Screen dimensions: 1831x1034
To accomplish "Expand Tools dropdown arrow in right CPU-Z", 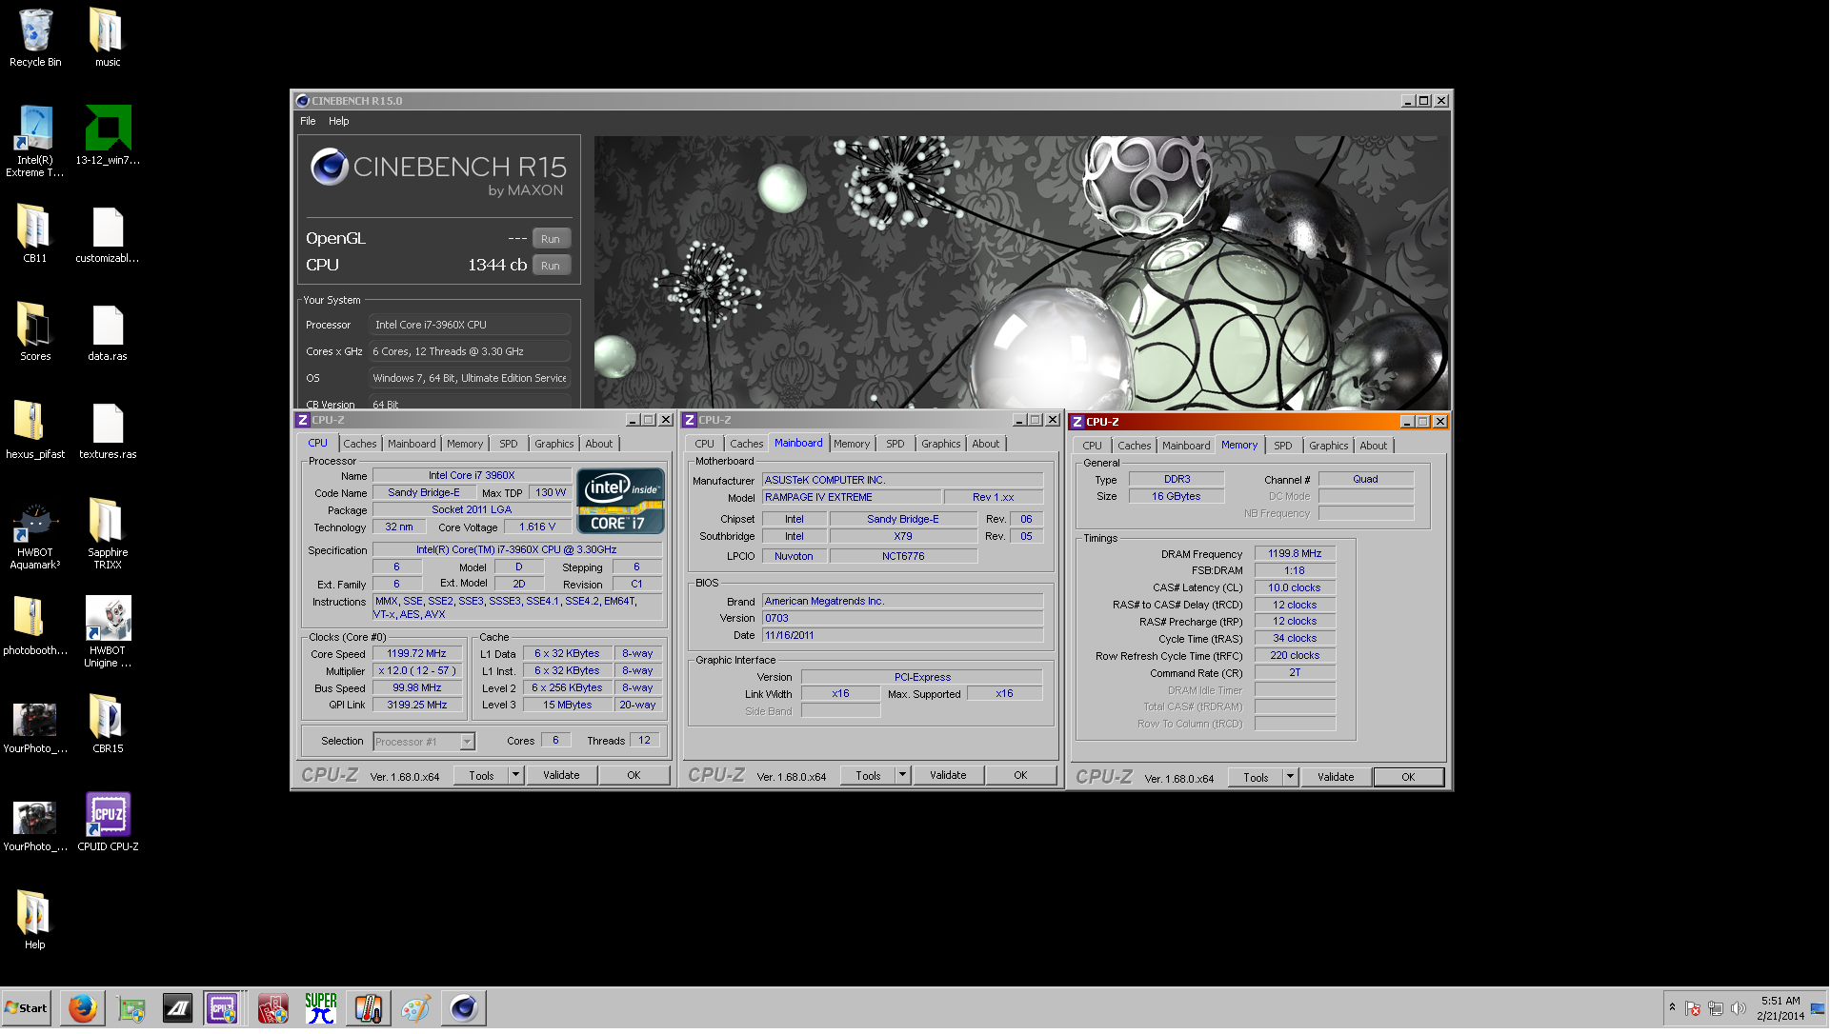I will click(1290, 777).
